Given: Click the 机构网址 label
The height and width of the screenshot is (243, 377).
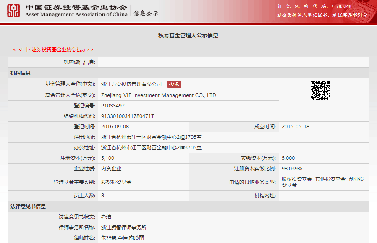Looking at the screenshot, I should click(265, 196).
